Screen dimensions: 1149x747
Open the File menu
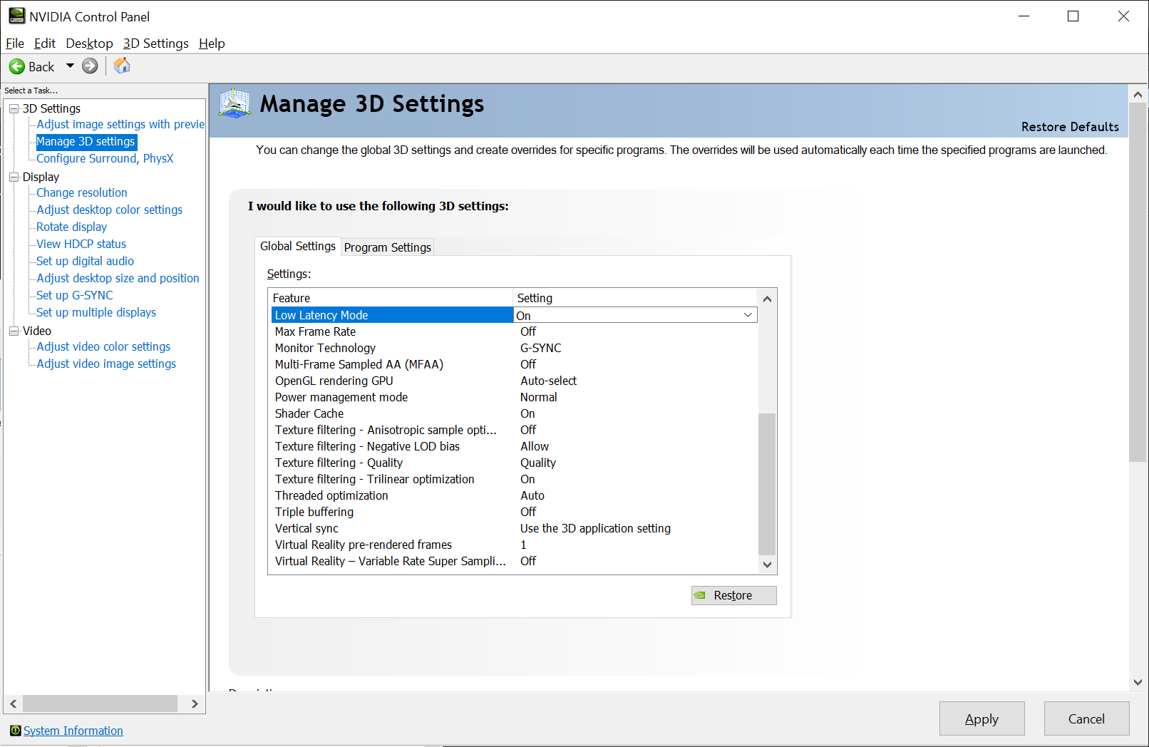[15, 43]
